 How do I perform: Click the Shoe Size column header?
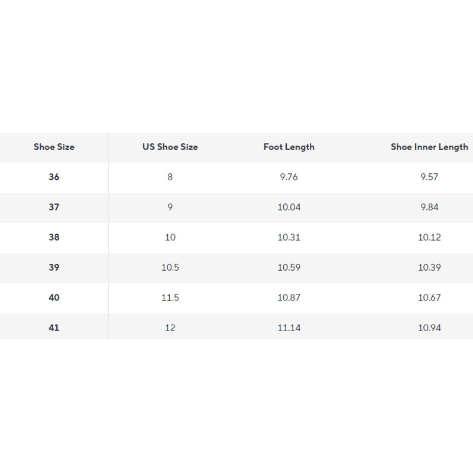click(54, 147)
